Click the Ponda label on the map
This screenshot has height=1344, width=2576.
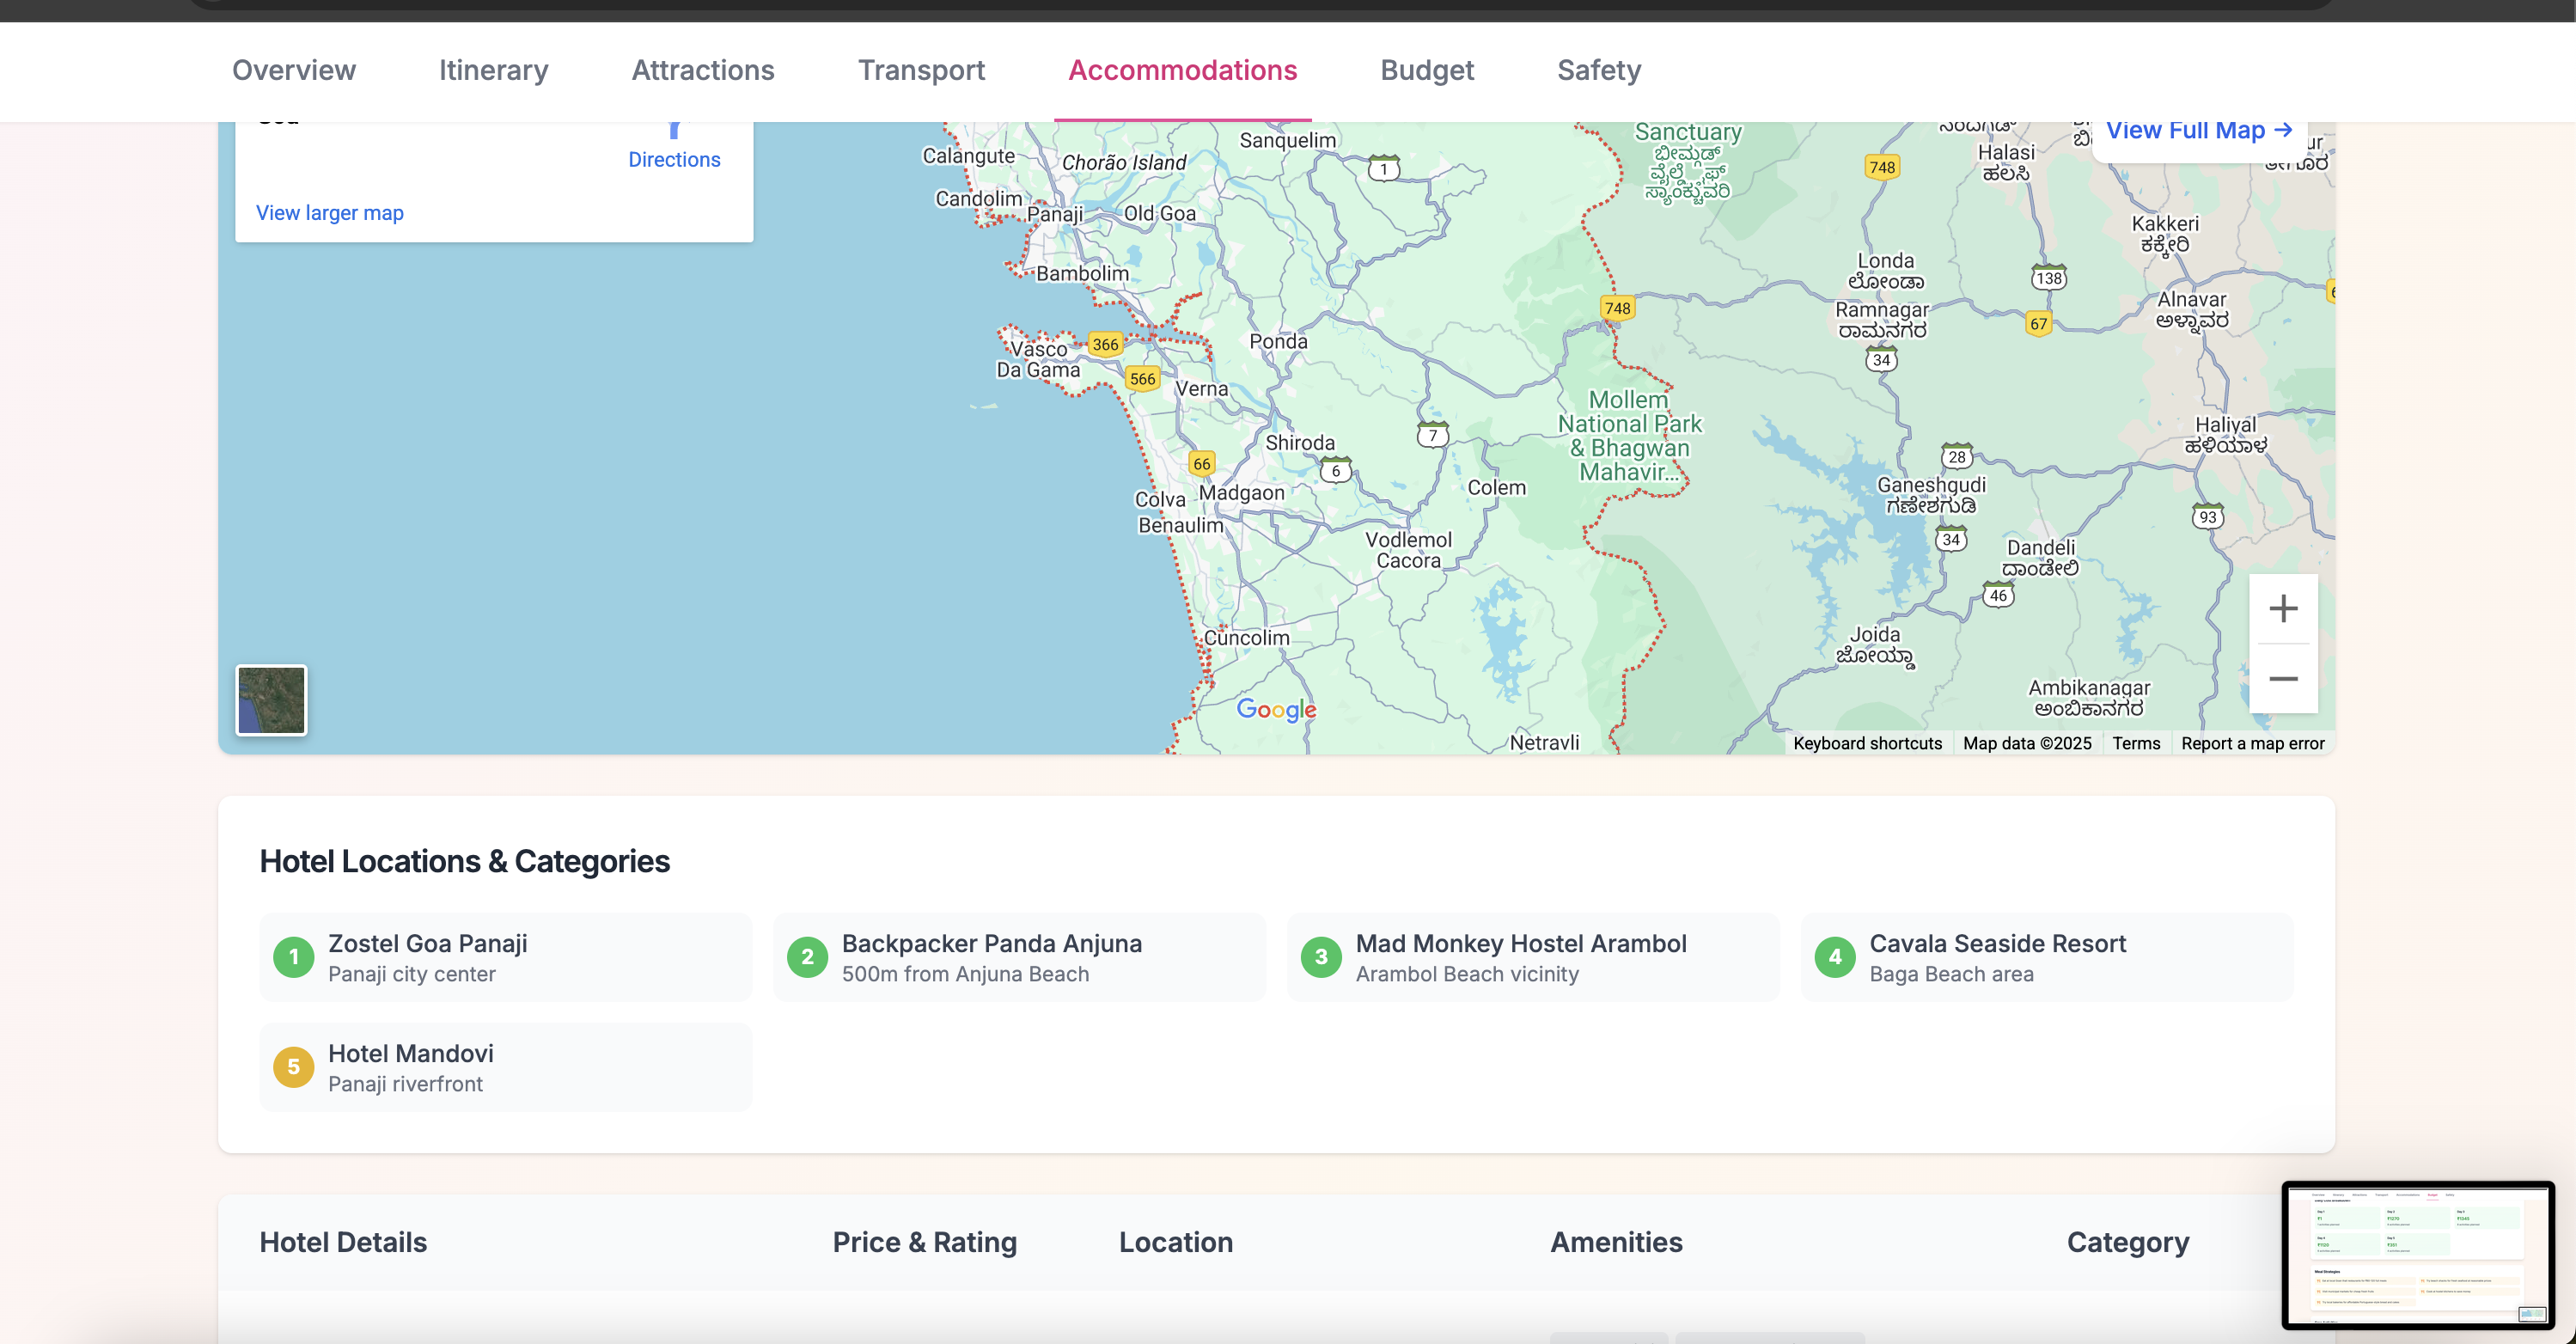click(x=1277, y=342)
